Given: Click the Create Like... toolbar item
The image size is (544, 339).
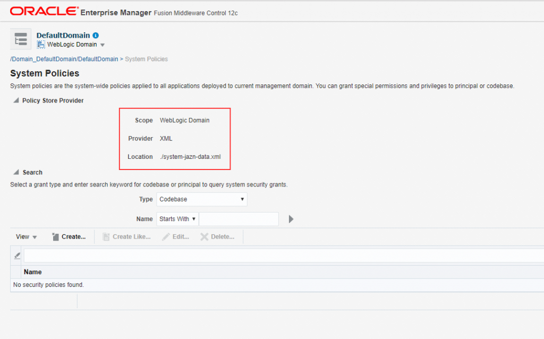Looking at the screenshot, I should point(126,237).
